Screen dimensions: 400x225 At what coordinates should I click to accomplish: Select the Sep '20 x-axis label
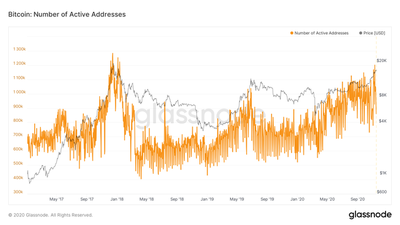point(357,199)
